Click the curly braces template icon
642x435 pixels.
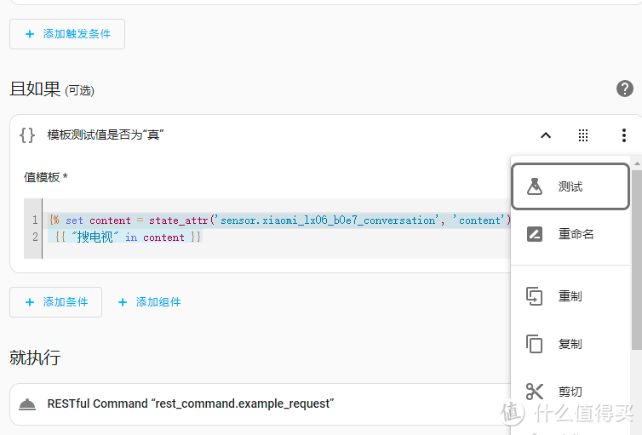click(x=27, y=135)
